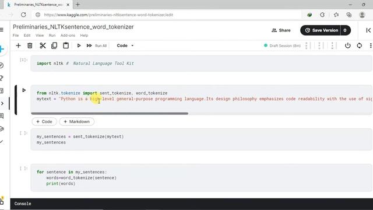Viewport: 373px width, 210px height.
Task: Open Learn graduation cap icon in sidebar
Action: (x=2, y=129)
